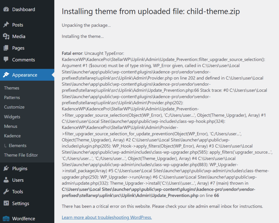Click the Users person icon
Screen dimensions: 279x223
[6, 180]
